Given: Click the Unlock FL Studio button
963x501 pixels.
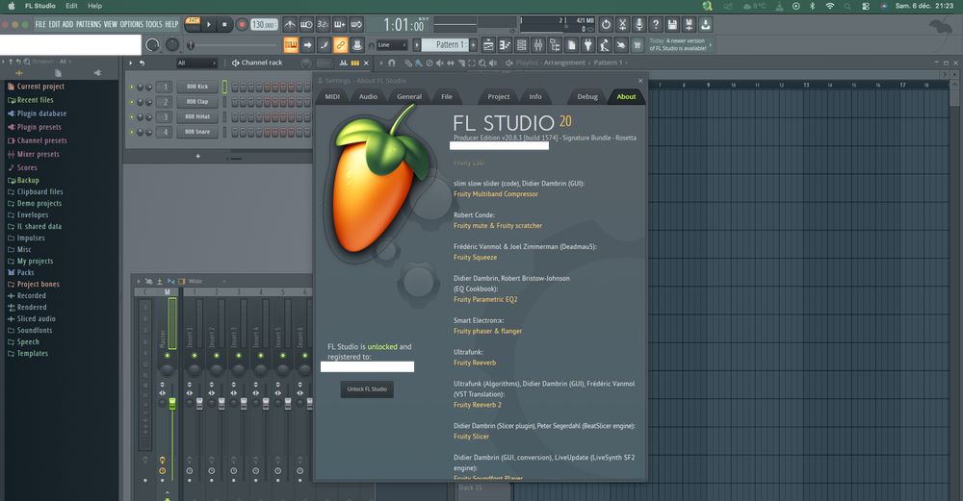Looking at the screenshot, I should pos(367,389).
